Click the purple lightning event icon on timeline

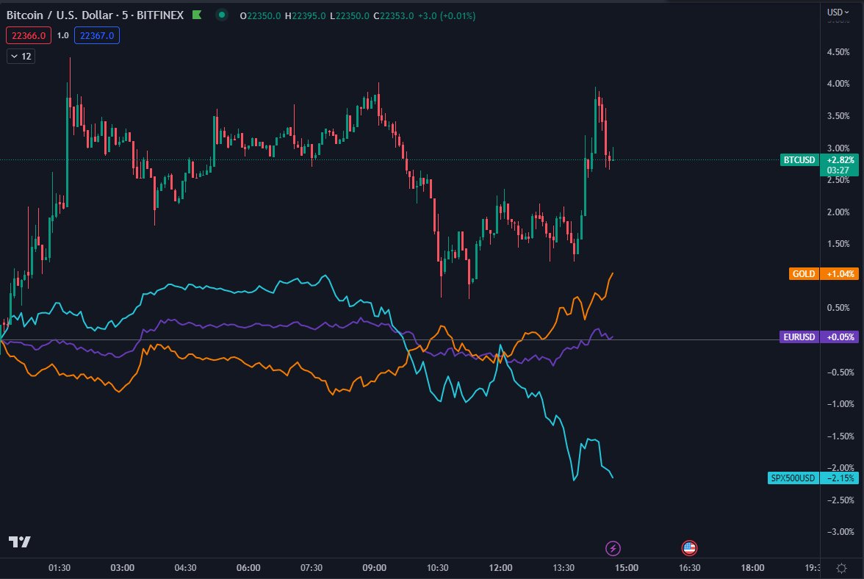click(x=612, y=547)
